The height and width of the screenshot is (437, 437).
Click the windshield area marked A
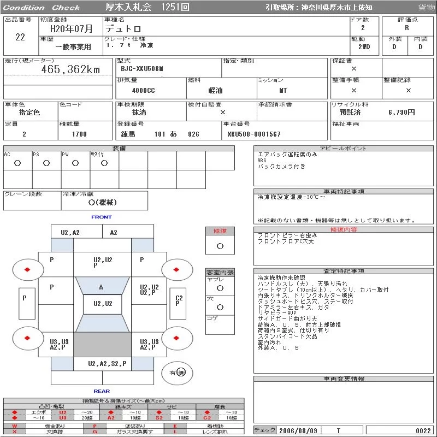tap(102, 286)
